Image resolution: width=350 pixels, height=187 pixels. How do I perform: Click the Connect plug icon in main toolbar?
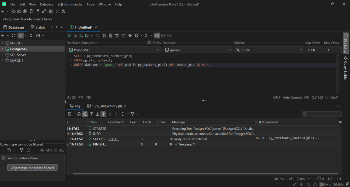point(38,11)
